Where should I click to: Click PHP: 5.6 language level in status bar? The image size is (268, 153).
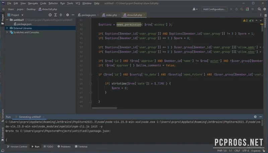pyautogui.click(x=222, y=151)
